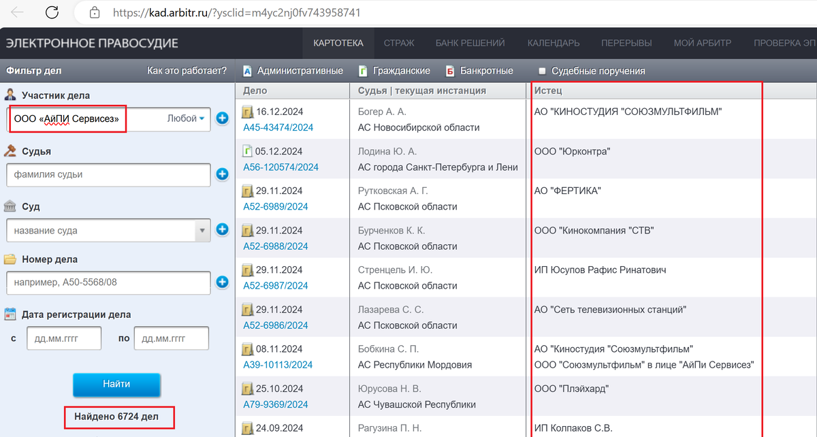
Task: Click the kad.arbitr.ru address bar URL
Action: 237,12
